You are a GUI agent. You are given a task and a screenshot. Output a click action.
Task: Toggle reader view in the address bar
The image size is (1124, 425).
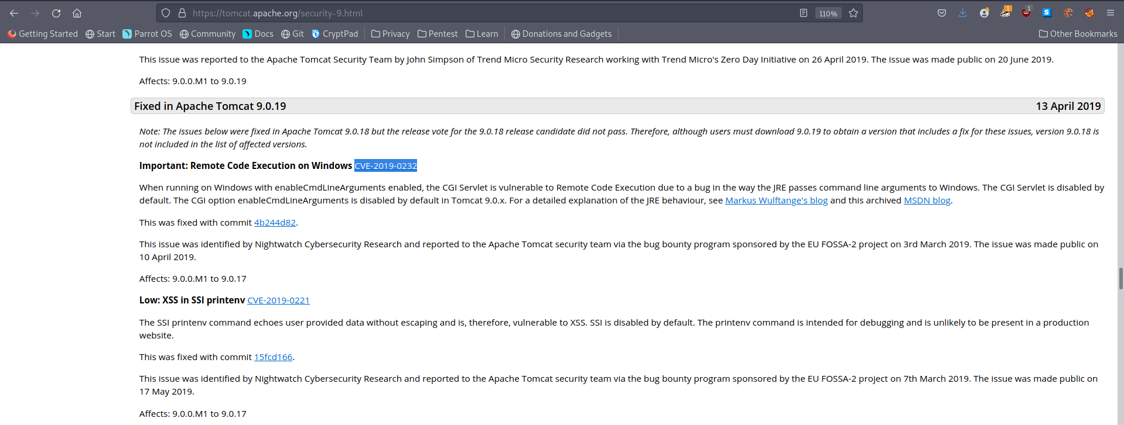[804, 13]
